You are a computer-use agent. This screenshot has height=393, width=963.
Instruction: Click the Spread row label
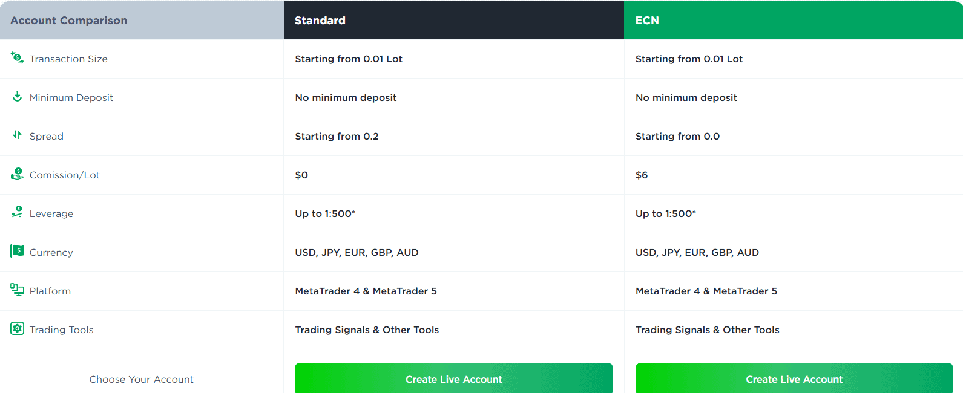[x=46, y=136]
